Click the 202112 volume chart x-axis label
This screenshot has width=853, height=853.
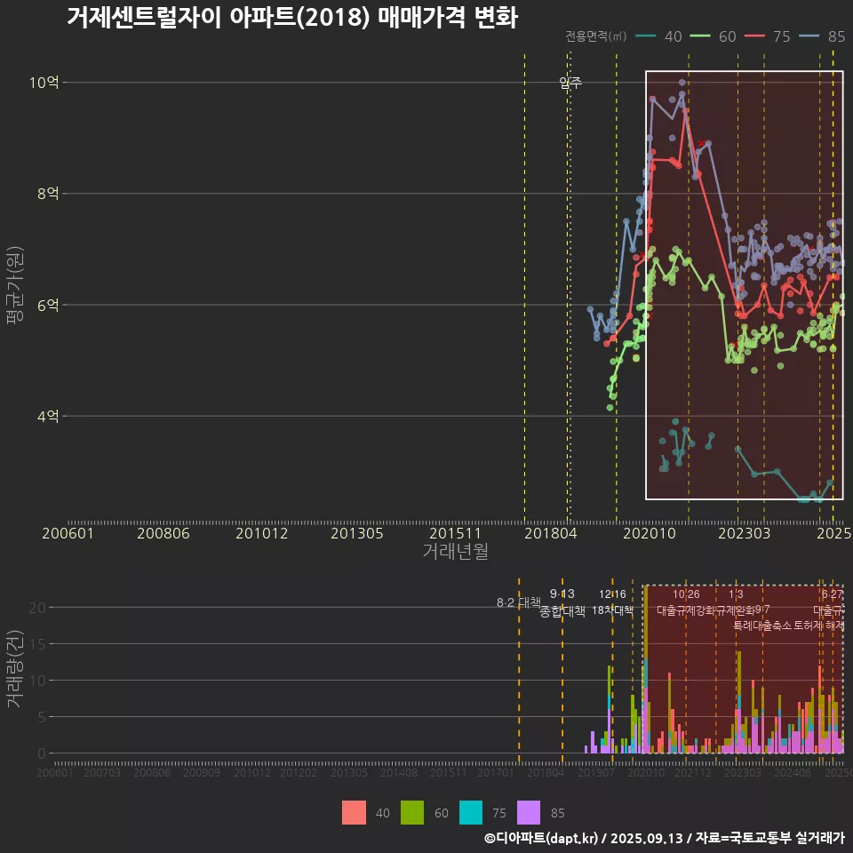pos(693,772)
